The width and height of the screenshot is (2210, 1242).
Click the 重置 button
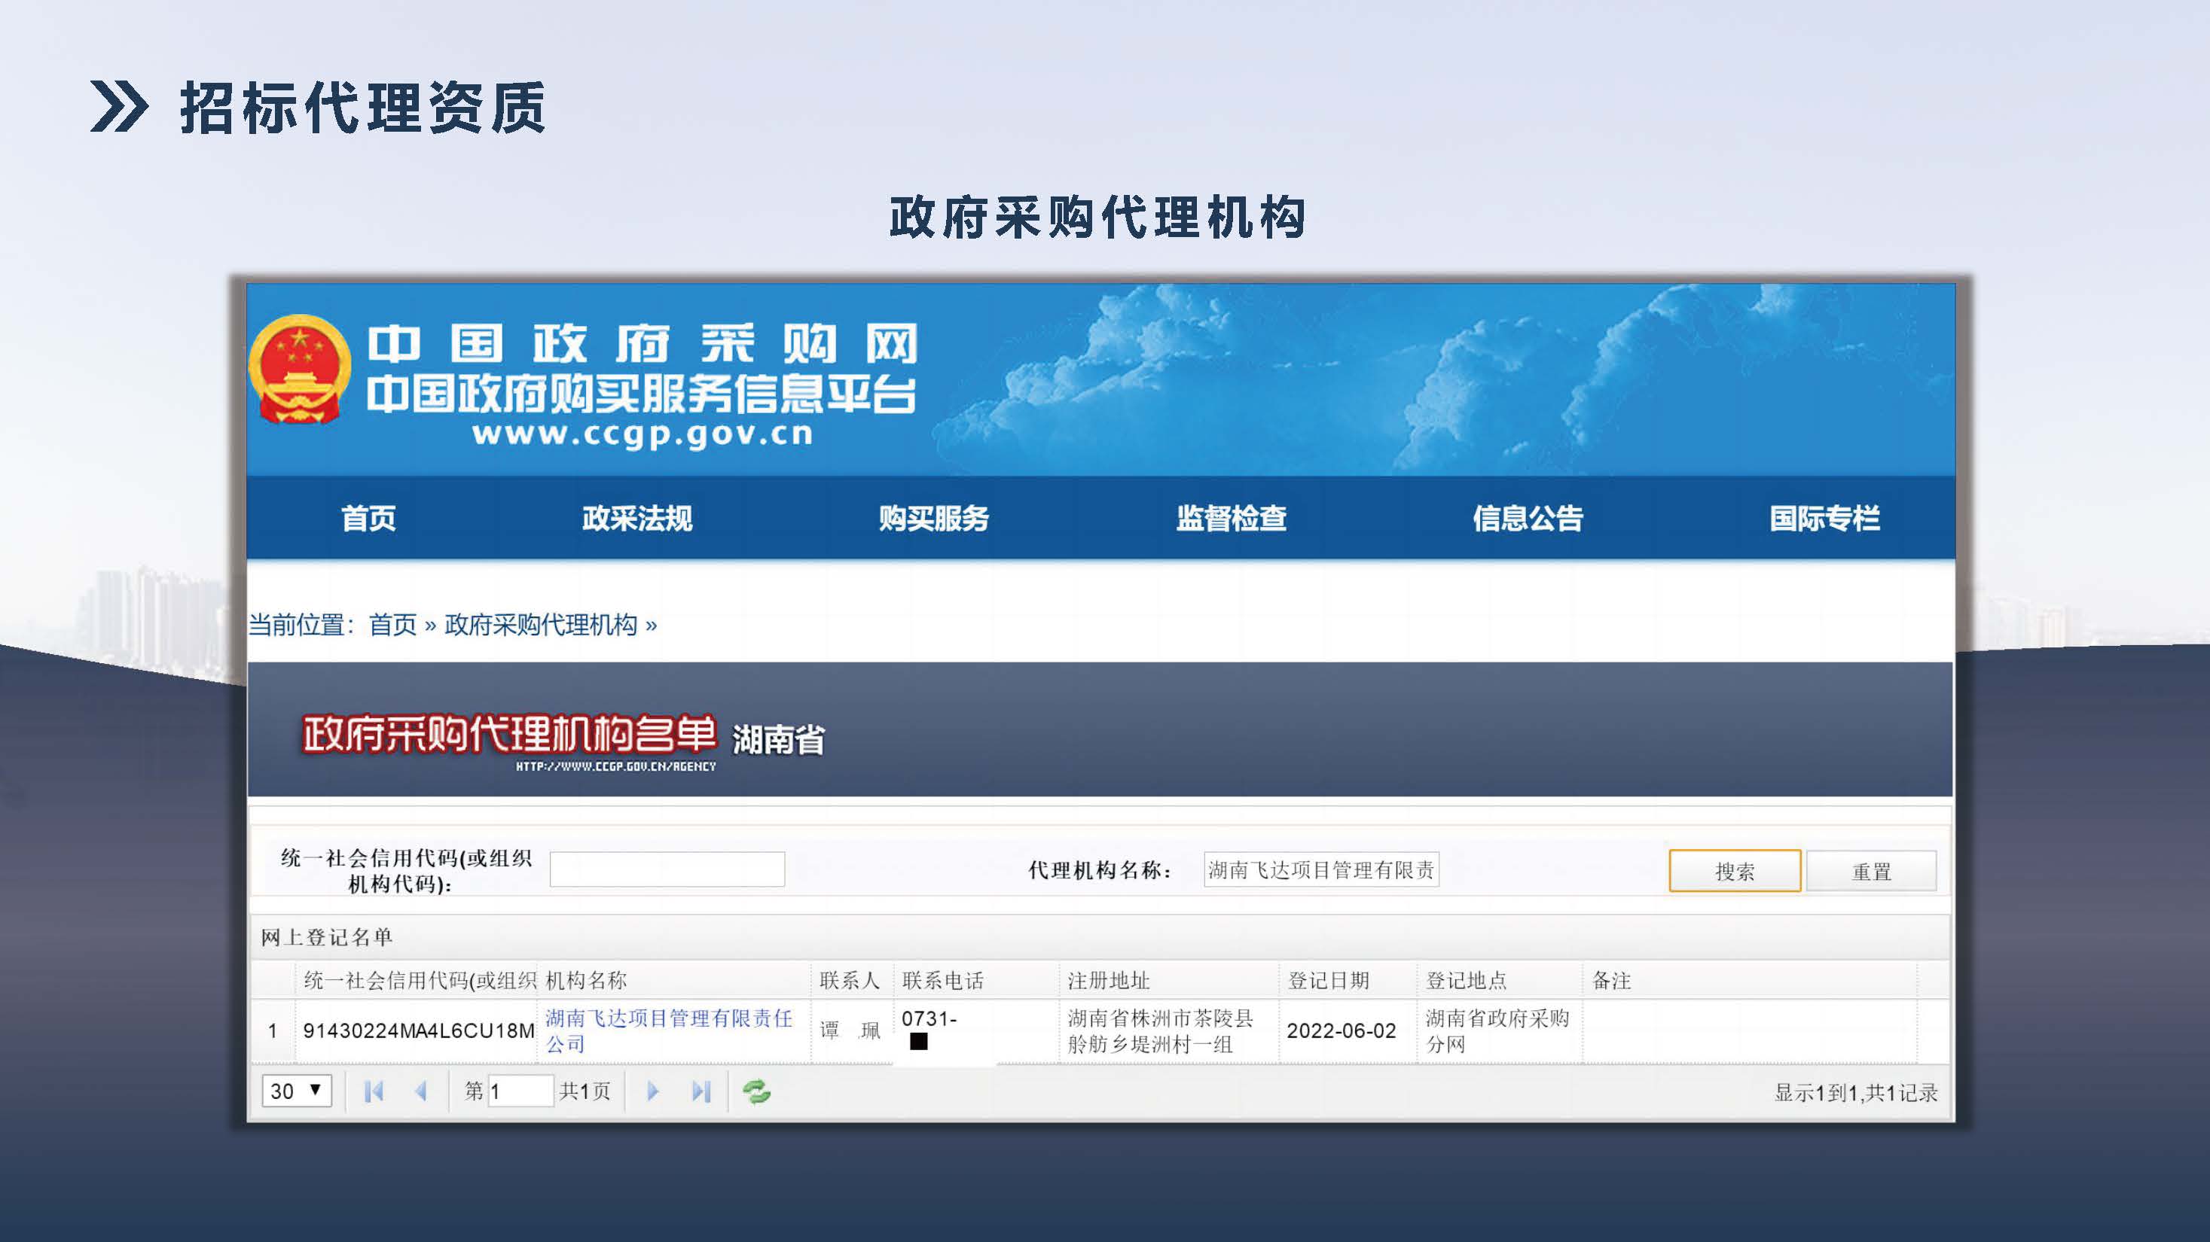point(1871,871)
